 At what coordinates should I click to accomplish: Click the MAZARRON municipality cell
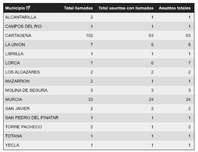point(17,81)
